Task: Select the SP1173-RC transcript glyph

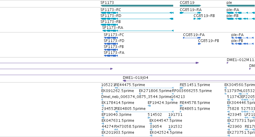Action: (137, 13)
